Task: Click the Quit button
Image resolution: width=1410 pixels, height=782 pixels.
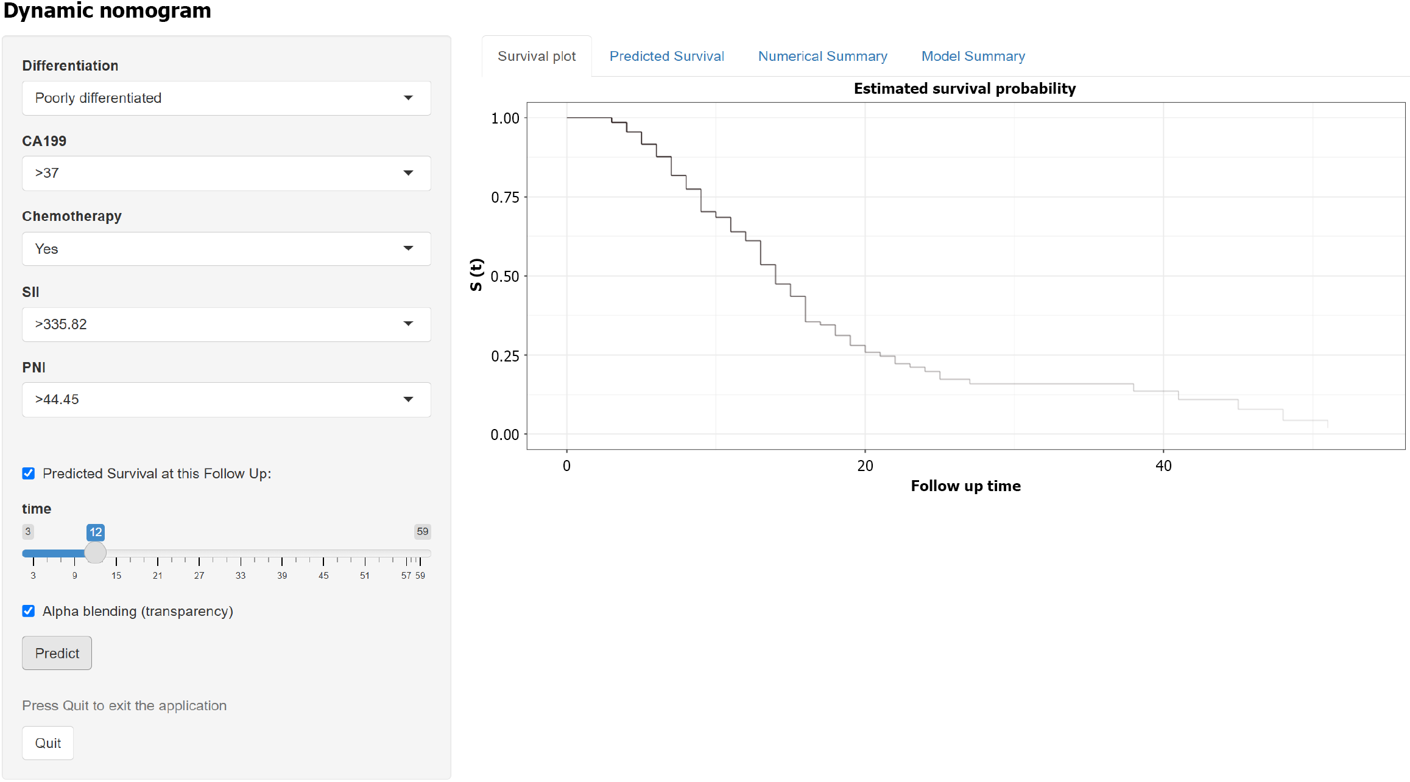Action: 48,743
